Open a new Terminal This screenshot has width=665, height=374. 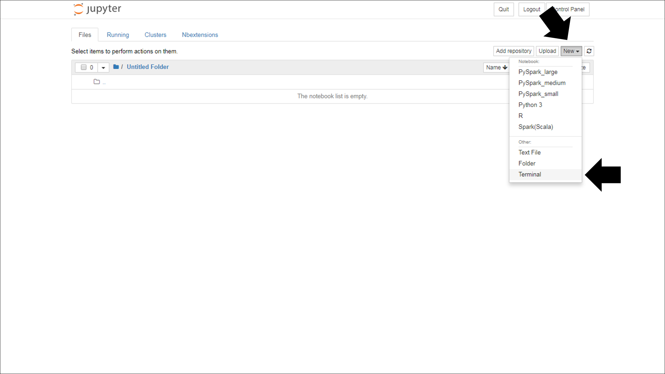[x=545, y=175]
